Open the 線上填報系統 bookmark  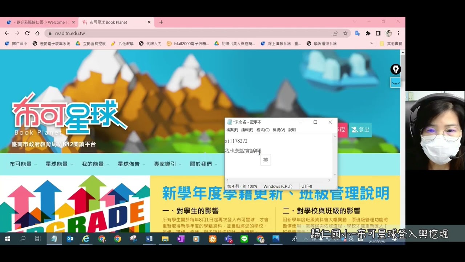click(281, 43)
